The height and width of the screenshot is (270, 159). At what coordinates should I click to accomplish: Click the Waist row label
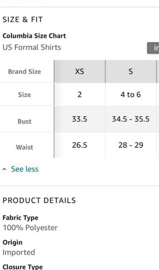[24, 147]
